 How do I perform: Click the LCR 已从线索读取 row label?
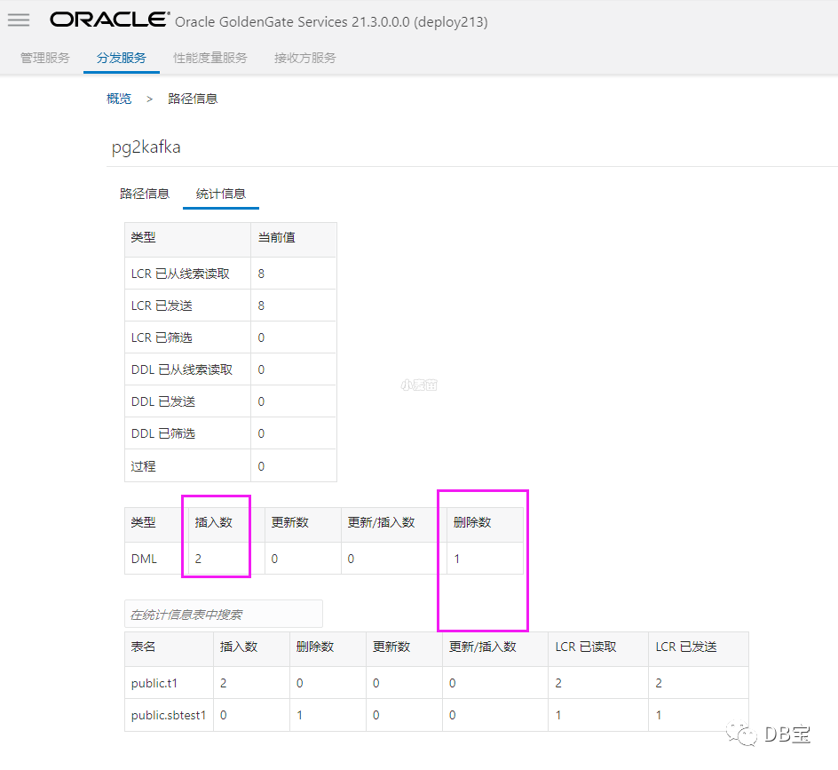click(180, 274)
